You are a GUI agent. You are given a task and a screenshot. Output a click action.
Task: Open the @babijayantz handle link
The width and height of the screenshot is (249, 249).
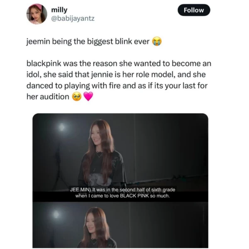[x=73, y=18]
